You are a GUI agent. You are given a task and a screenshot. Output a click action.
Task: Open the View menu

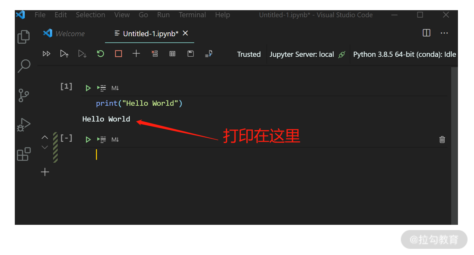(x=122, y=15)
